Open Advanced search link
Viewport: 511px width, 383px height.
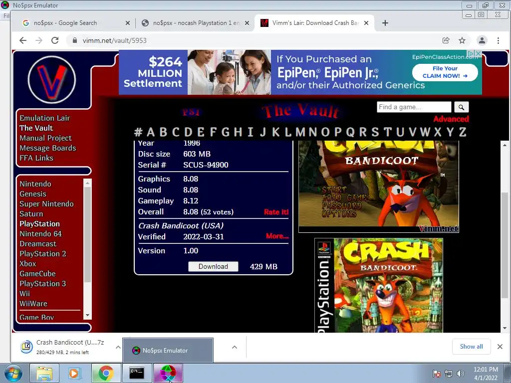click(x=451, y=119)
